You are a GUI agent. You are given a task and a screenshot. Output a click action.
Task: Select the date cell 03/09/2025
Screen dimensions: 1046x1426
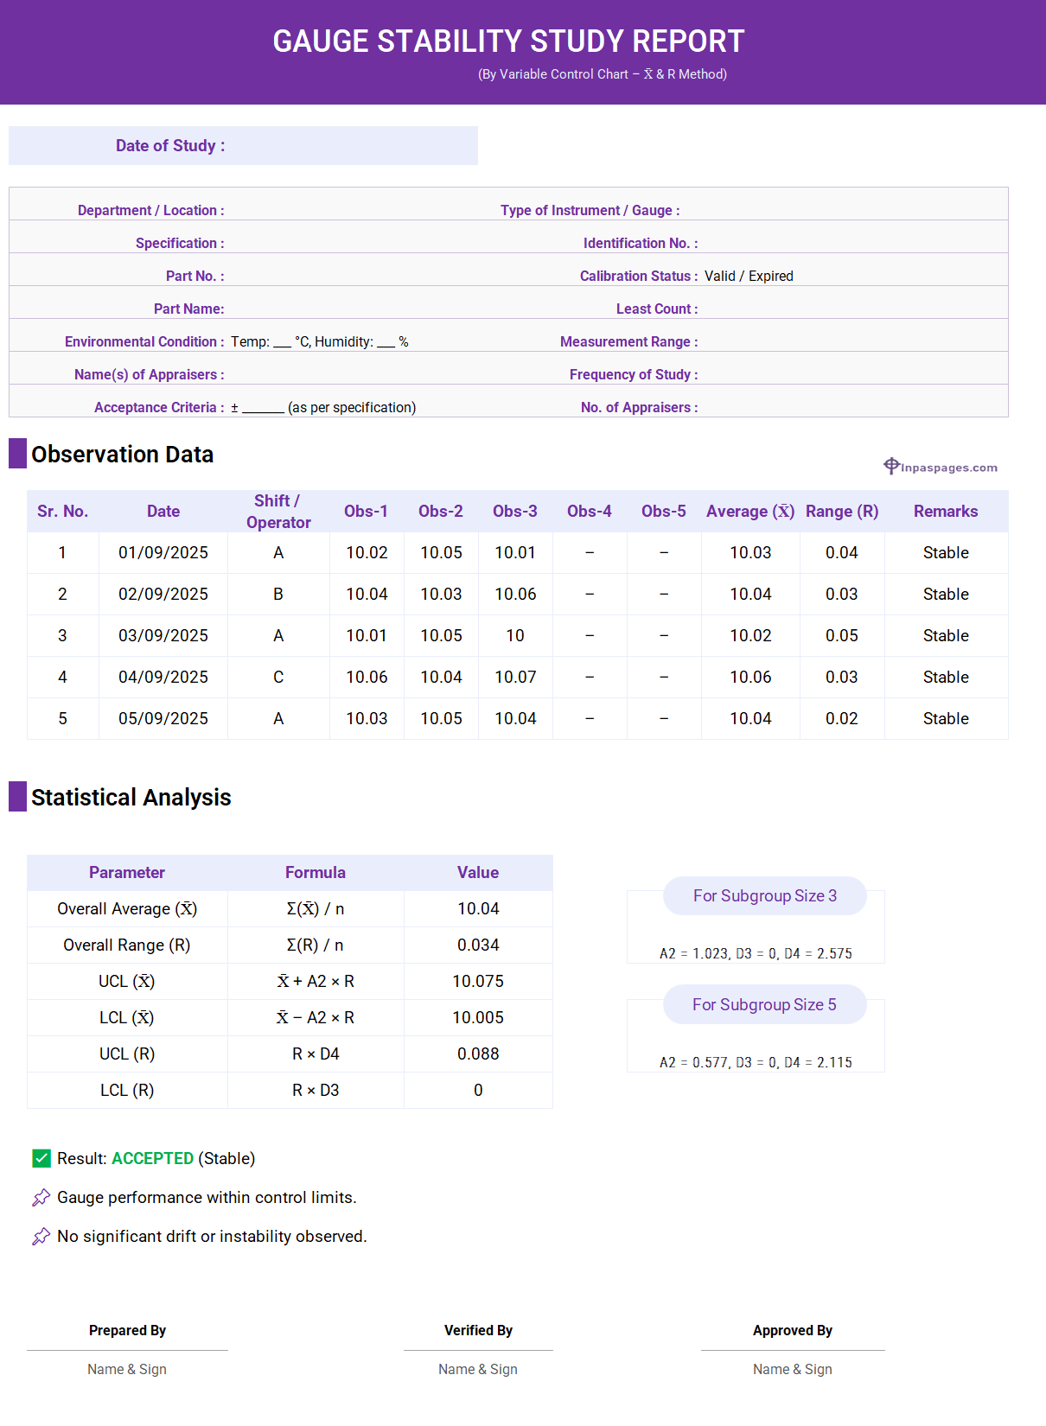(x=163, y=636)
